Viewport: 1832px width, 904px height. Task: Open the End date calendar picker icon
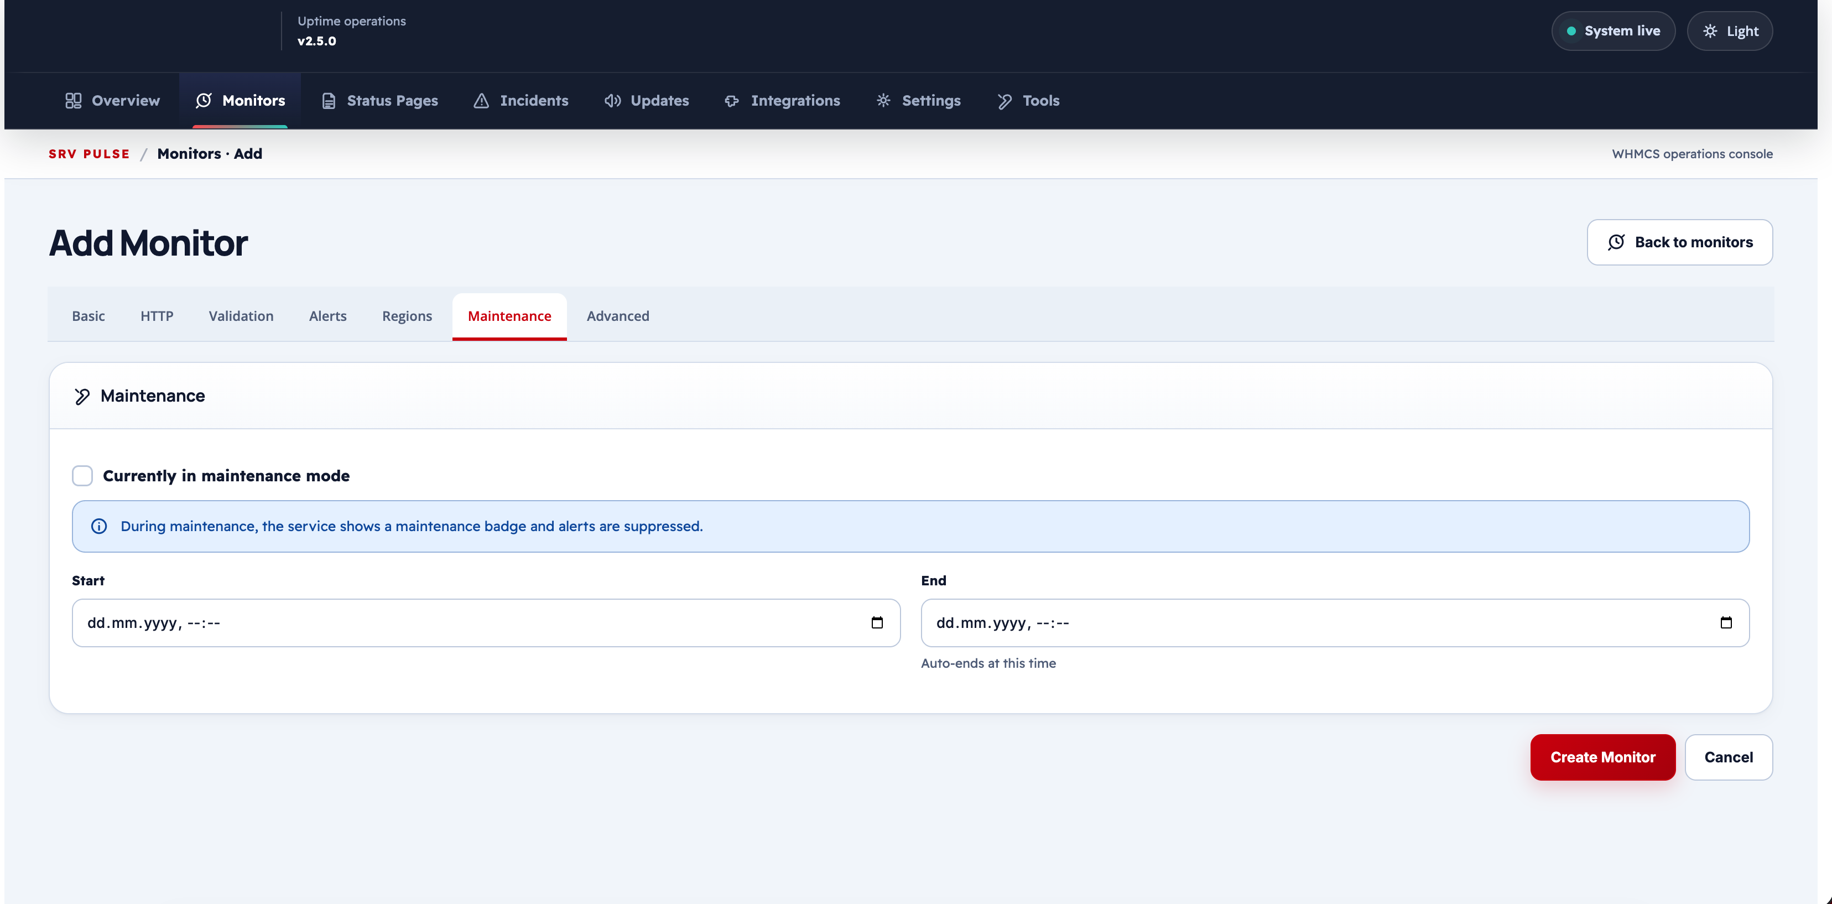coord(1726,622)
